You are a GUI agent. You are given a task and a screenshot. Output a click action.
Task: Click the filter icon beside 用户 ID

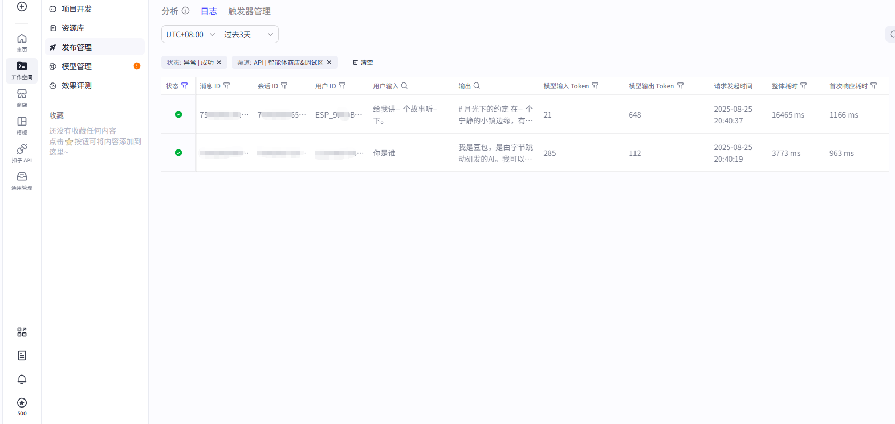click(342, 86)
